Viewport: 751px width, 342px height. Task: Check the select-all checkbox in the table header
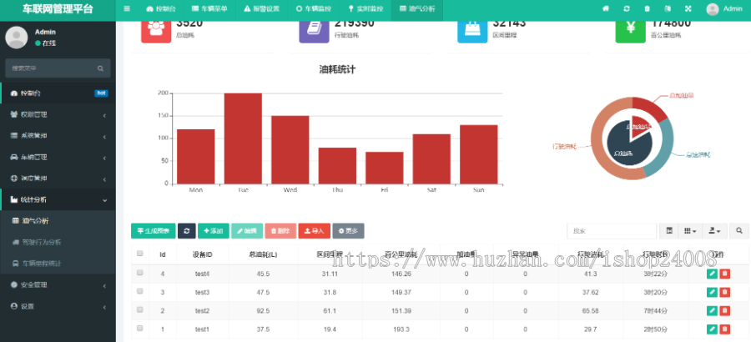coord(140,254)
